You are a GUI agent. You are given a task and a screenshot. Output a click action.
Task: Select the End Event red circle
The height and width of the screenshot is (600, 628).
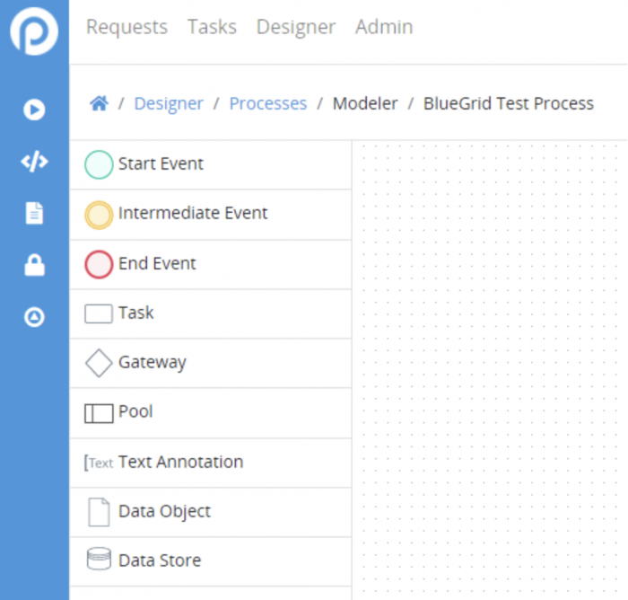pyautogui.click(x=99, y=264)
